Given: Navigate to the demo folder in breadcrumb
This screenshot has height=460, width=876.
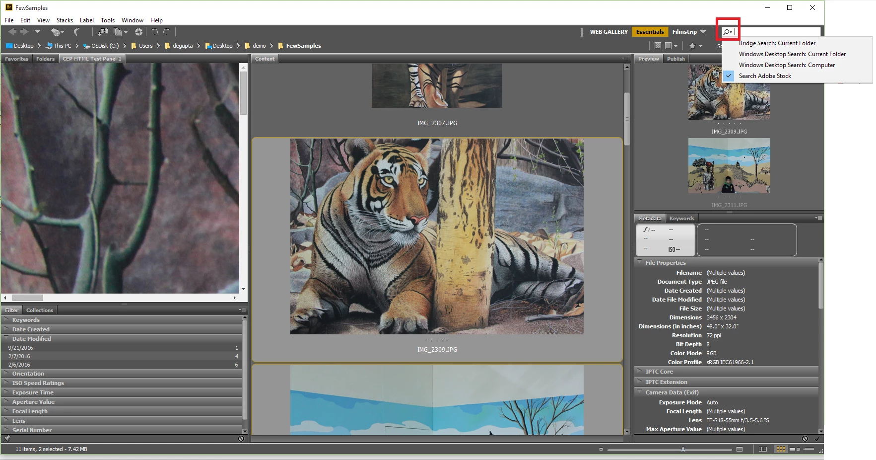Looking at the screenshot, I should tap(259, 46).
